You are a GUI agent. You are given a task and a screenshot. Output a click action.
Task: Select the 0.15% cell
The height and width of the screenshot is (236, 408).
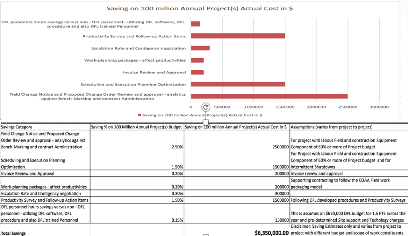click(x=137, y=213)
